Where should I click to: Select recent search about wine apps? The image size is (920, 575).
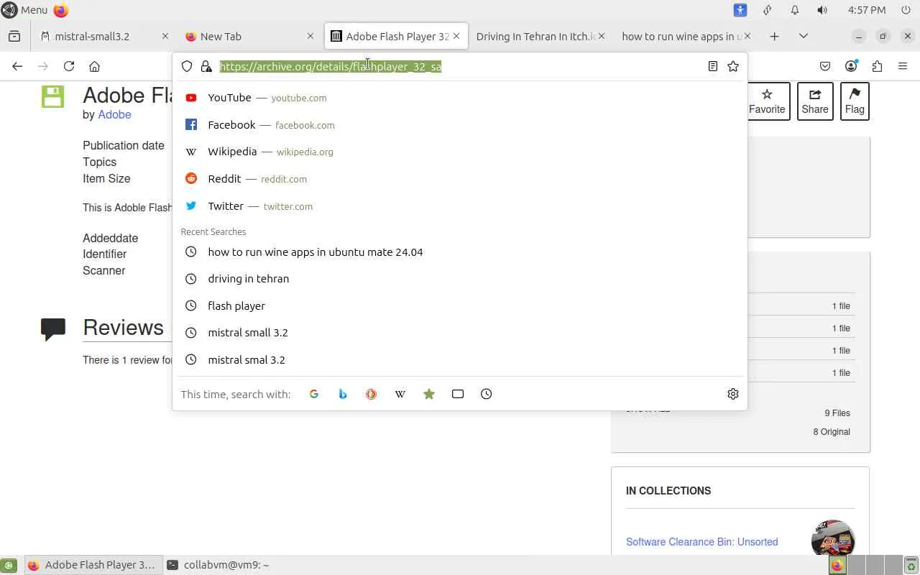460,252
